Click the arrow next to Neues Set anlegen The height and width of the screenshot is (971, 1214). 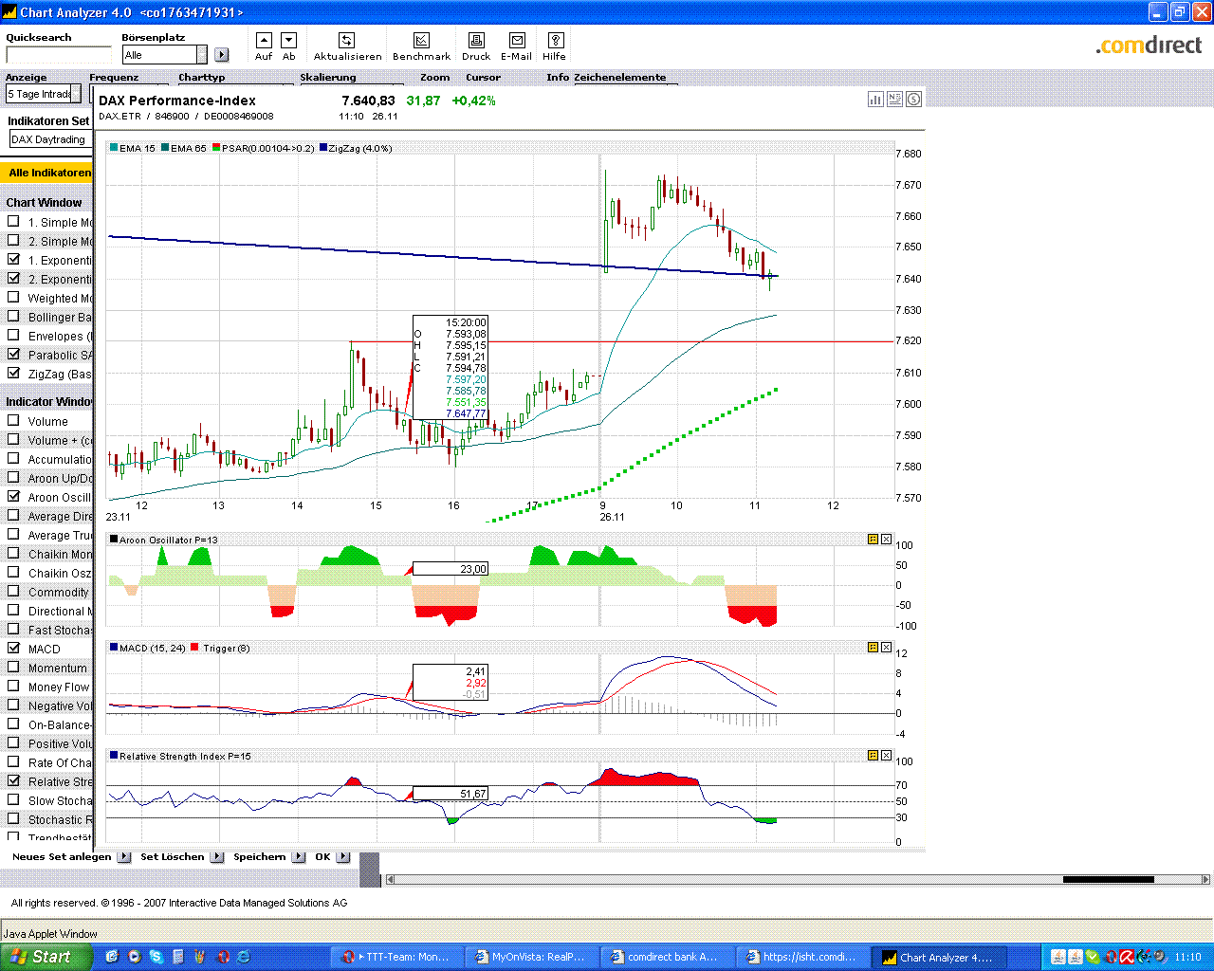click(x=124, y=857)
